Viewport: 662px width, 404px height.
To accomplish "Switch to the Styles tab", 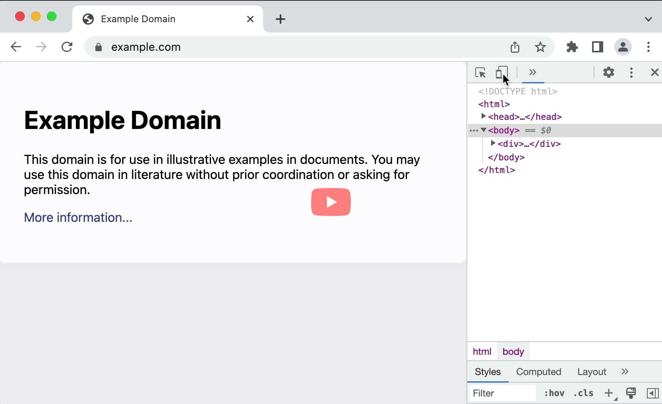I will [488, 372].
